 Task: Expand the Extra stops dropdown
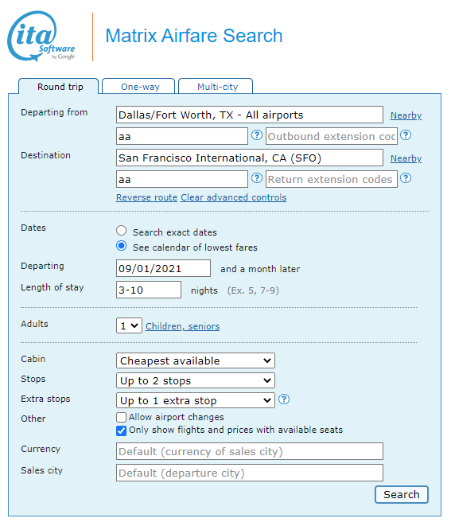(x=196, y=400)
